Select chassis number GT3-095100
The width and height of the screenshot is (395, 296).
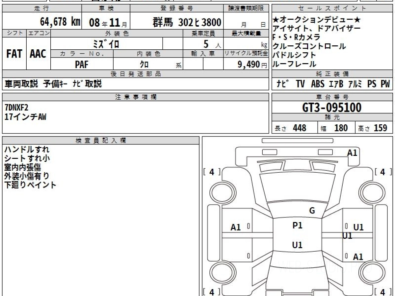tap(331, 107)
